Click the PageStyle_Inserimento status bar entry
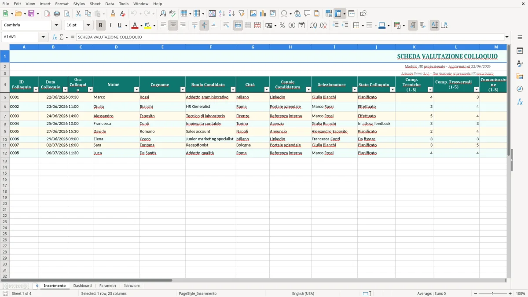This screenshot has width=528, height=297. [x=198, y=293]
